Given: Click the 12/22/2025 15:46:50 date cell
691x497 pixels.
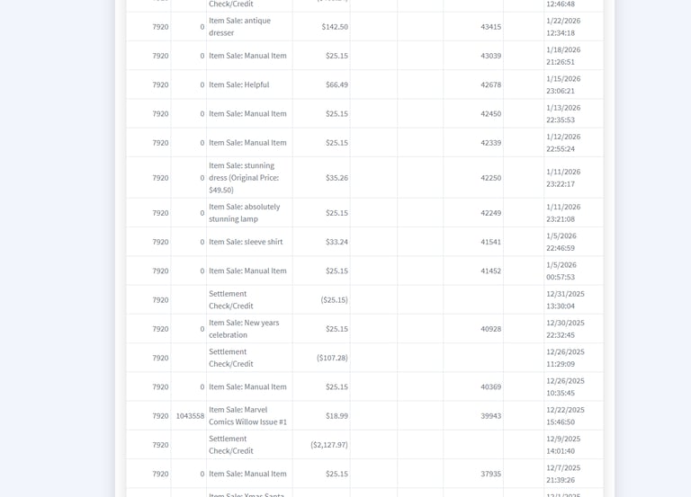Looking at the screenshot, I should (x=565, y=415).
